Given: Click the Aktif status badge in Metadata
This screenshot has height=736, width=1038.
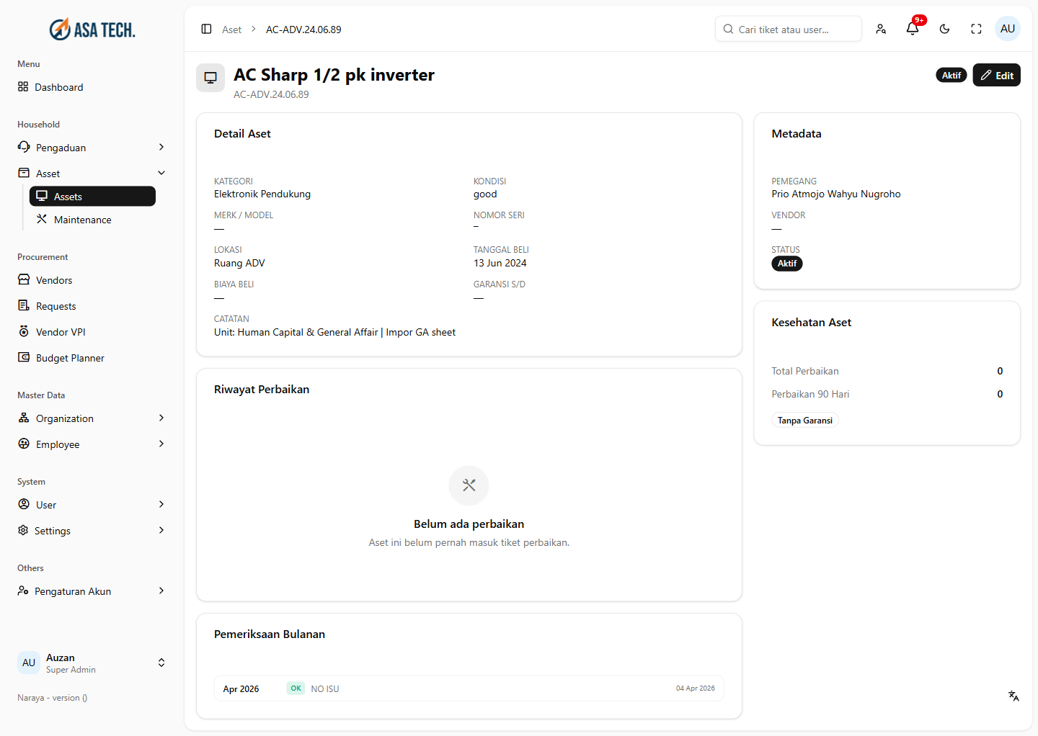Looking at the screenshot, I should pos(787,264).
